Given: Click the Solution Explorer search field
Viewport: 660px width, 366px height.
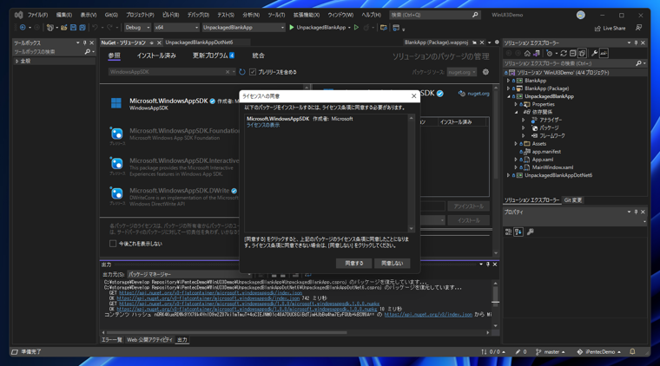Looking at the screenshot, I should pos(569,63).
